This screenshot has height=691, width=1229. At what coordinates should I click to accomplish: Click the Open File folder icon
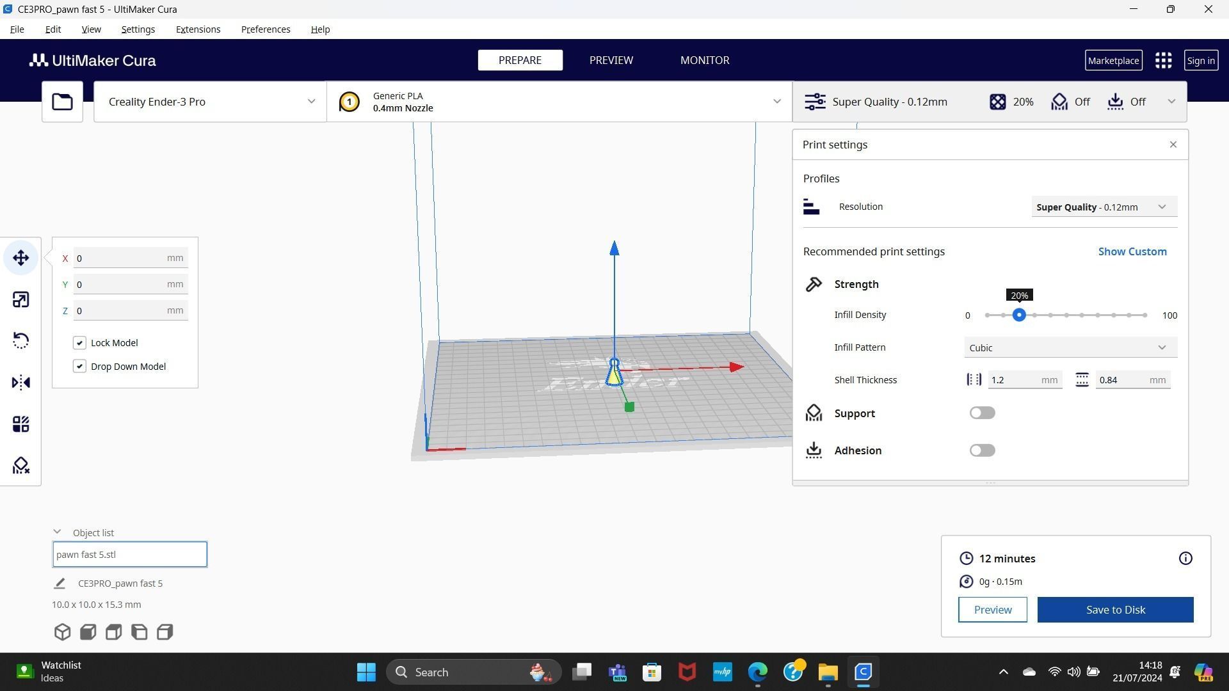pyautogui.click(x=62, y=102)
